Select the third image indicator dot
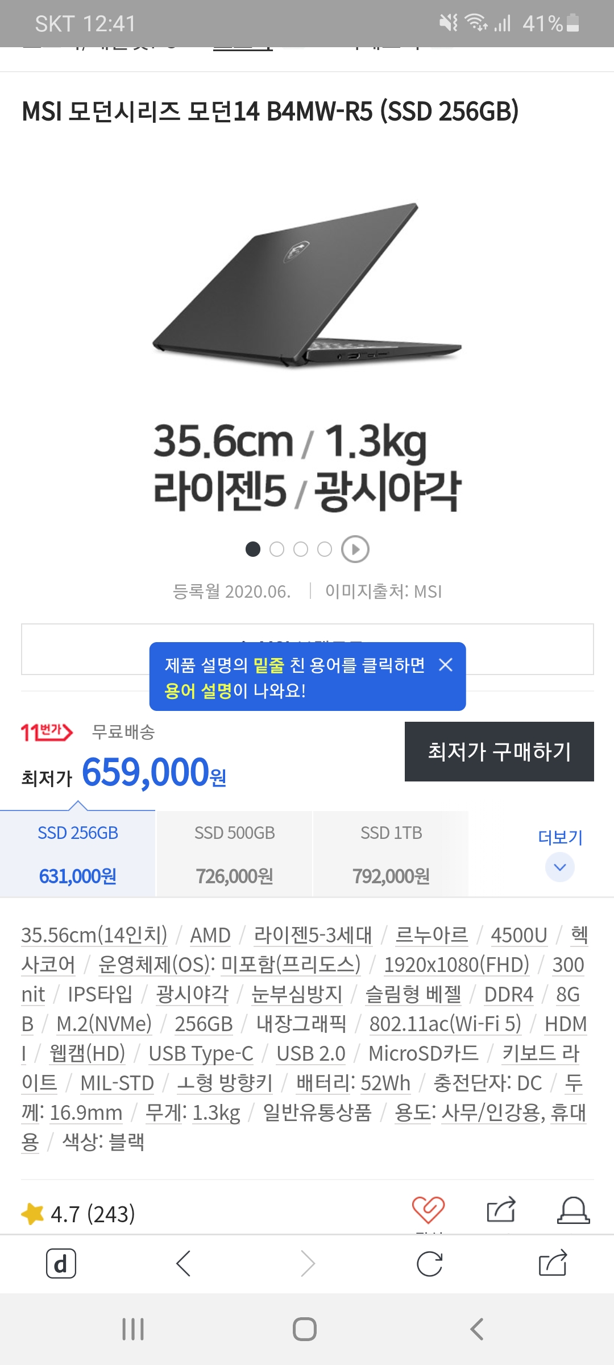 click(301, 549)
